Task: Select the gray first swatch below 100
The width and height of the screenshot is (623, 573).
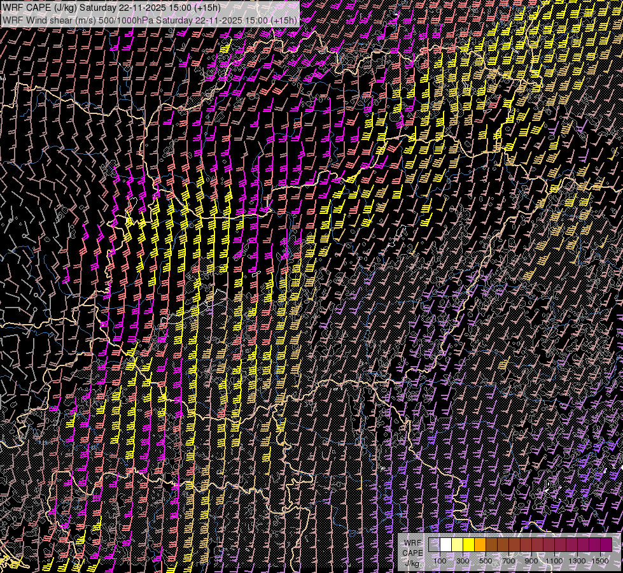Action: click(434, 545)
